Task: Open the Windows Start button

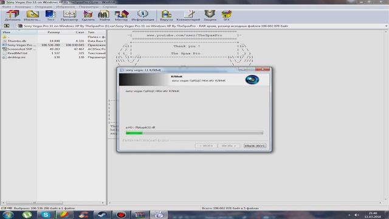Action: (8, 215)
